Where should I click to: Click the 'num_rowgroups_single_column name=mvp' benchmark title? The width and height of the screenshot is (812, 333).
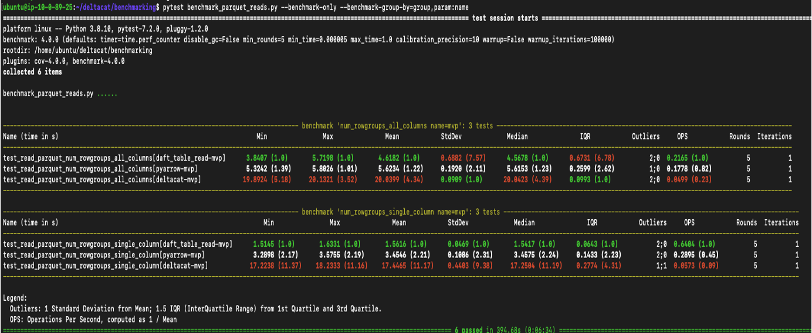coord(401,212)
